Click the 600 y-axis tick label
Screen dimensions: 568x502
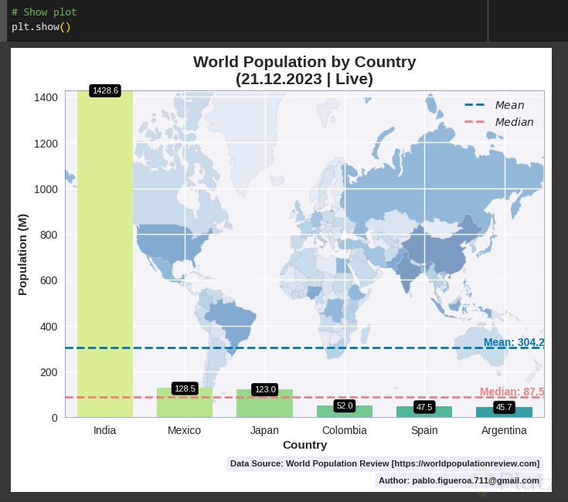click(x=49, y=280)
